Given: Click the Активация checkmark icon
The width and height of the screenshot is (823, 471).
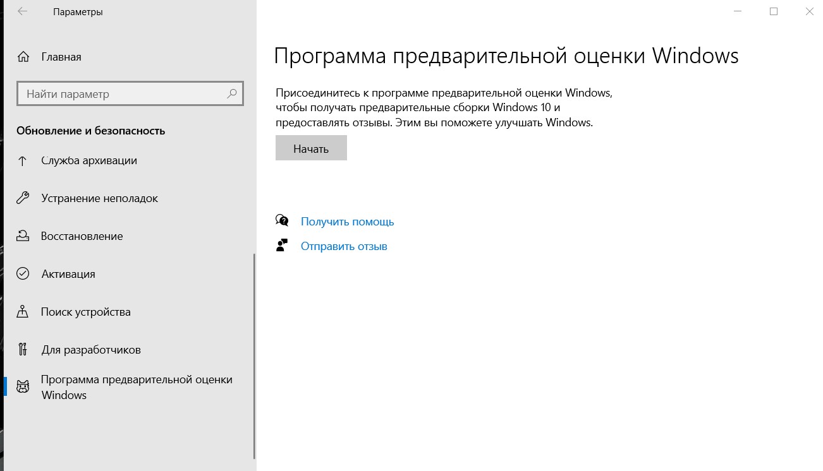Looking at the screenshot, I should point(23,274).
